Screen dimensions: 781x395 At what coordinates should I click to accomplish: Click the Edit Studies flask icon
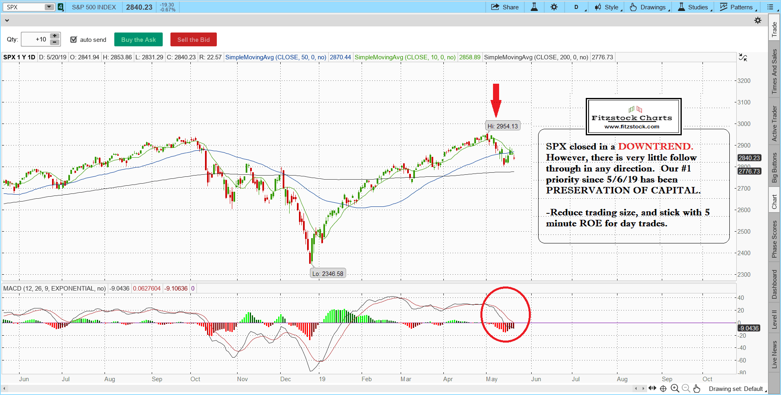pos(534,7)
